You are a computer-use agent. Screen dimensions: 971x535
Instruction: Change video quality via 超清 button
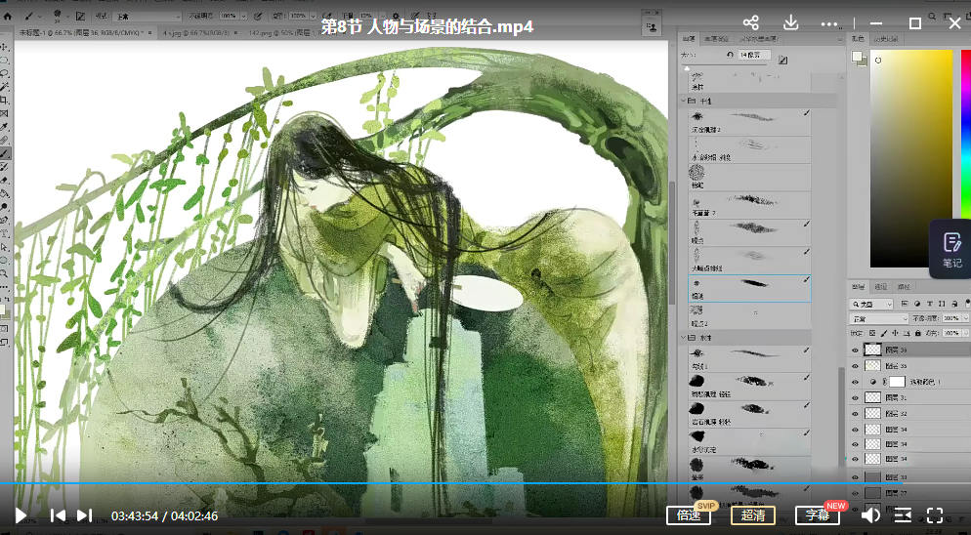click(752, 515)
